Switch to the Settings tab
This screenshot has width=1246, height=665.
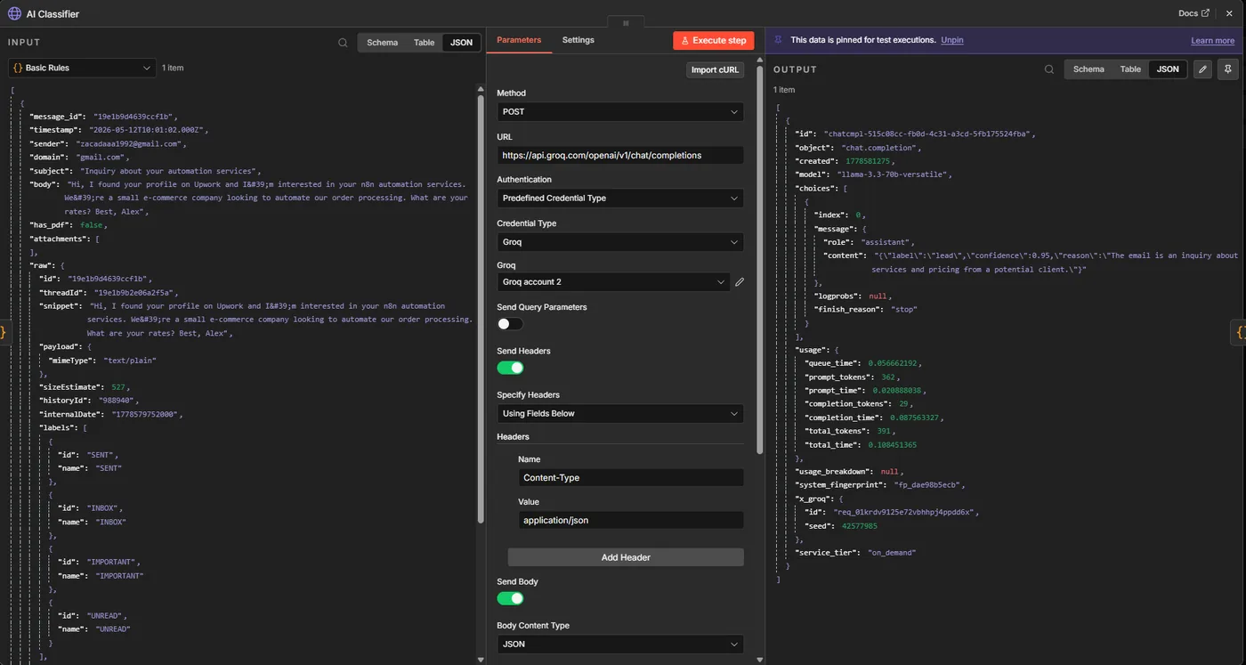click(578, 40)
